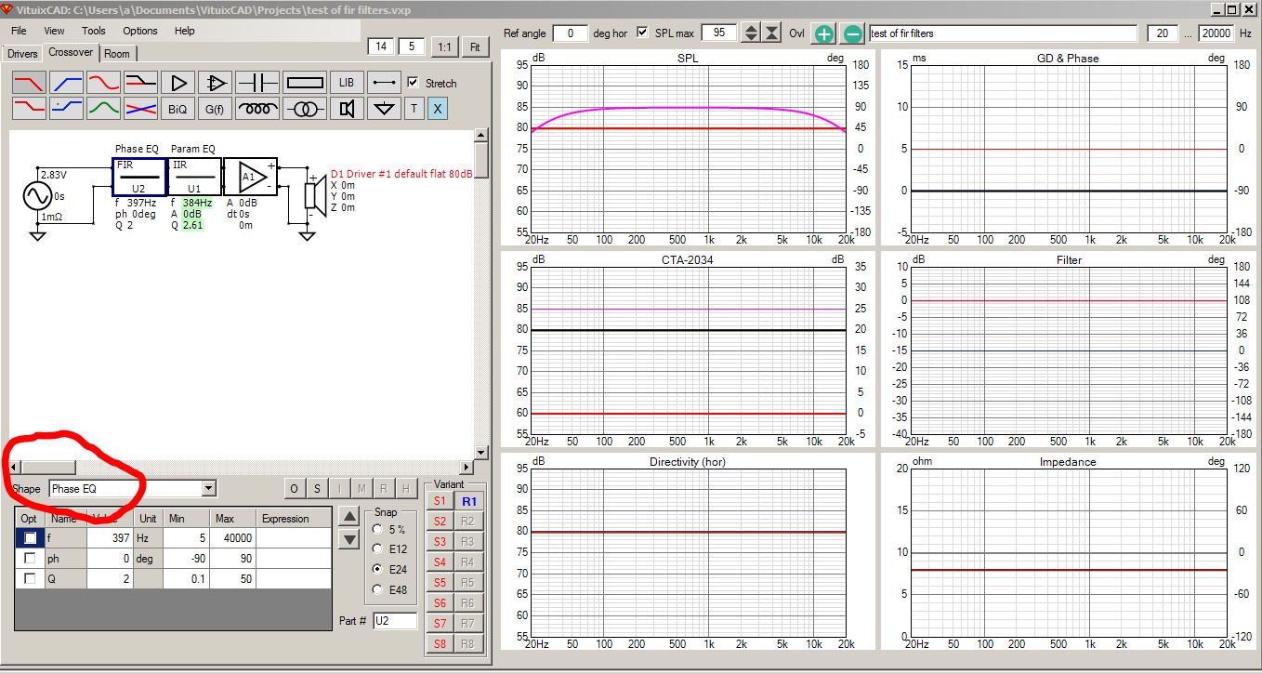1262x674 pixels.
Task: Select the inductor coil component icon
Action: click(x=256, y=109)
